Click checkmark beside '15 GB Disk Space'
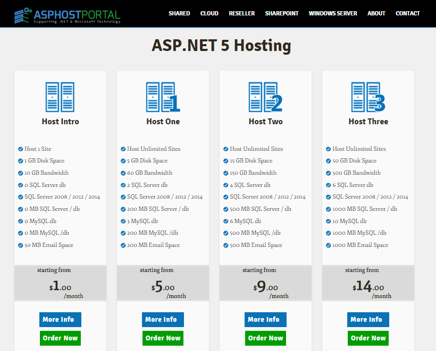This screenshot has height=351, width=436. 225,161
